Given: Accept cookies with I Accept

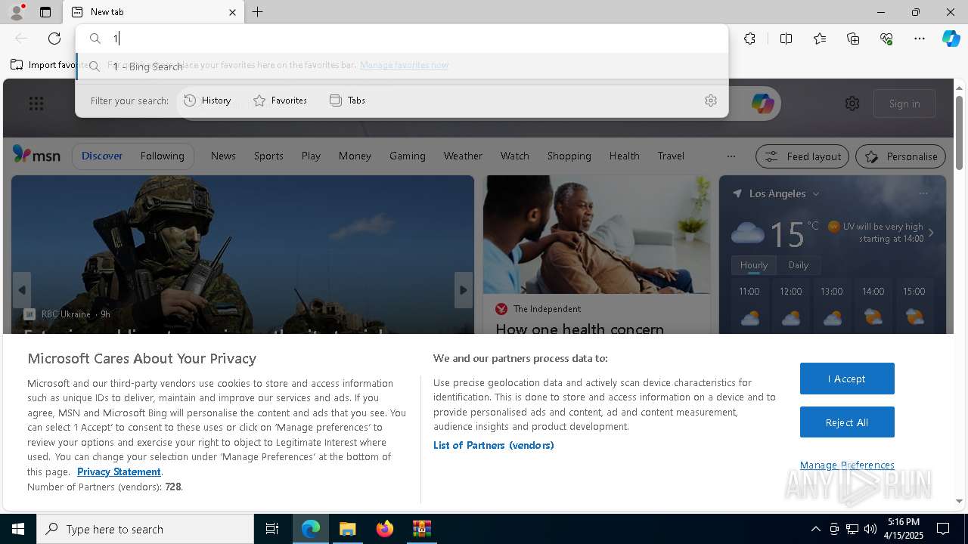Looking at the screenshot, I should [847, 379].
